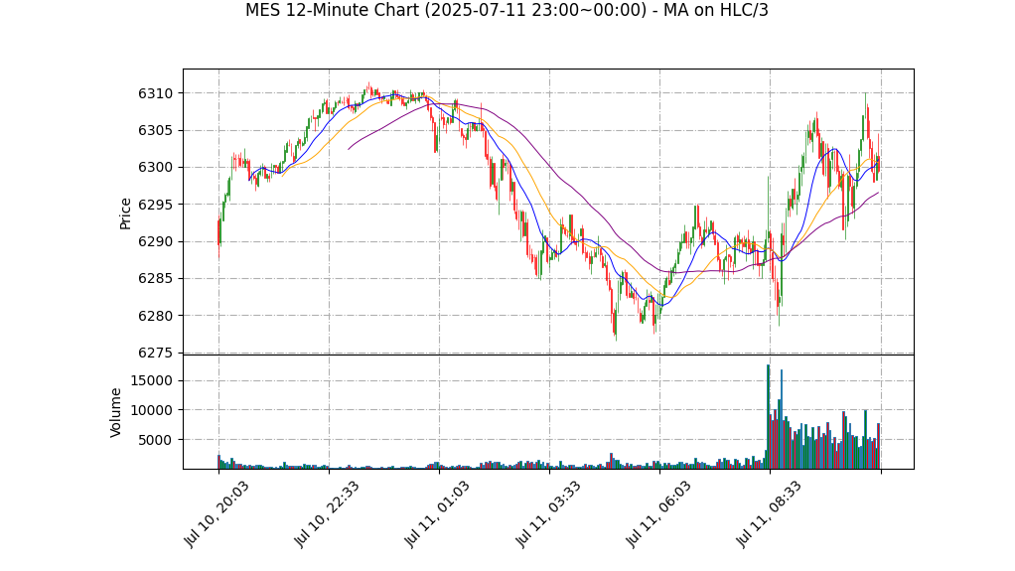Click the 10000 volume tick label
The height and width of the screenshot is (571, 1015).
(152, 410)
